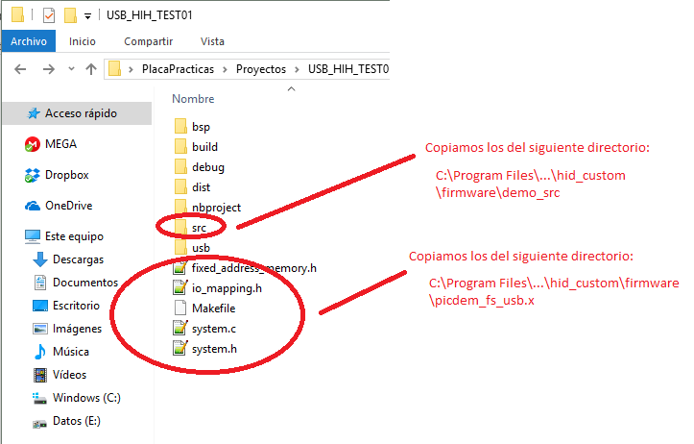This screenshot has width=694, height=444.
Task: Click the MEGA red icon
Action: click(33, 144)
